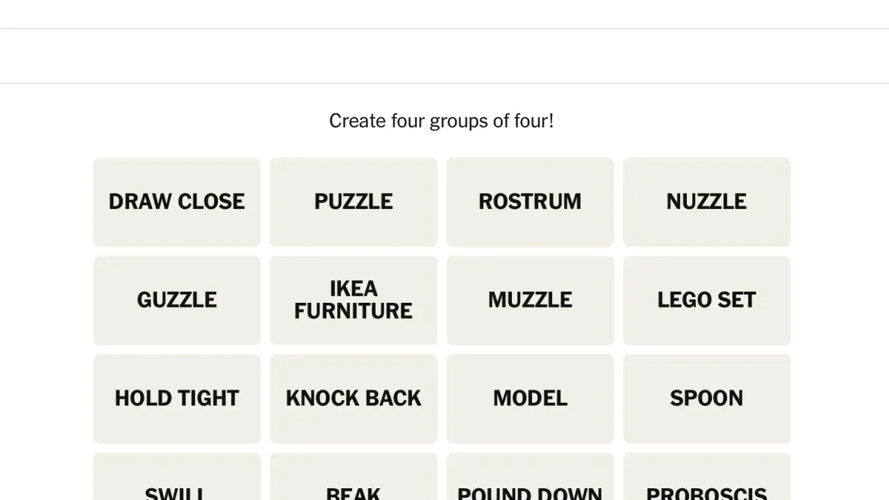Select the tile mentioning a toy brick brand
889x500 pixels.
[706, 301]
